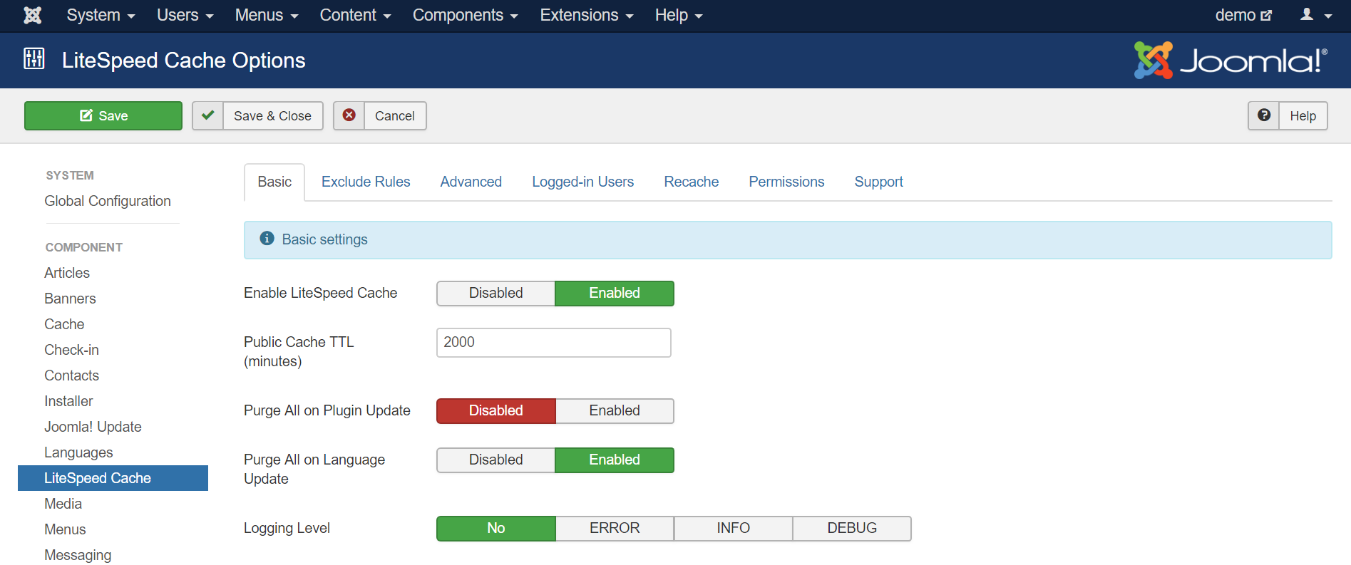1351x565 pixels.
Task: Click the Help toolbar button
Action: pos(1288,115)
